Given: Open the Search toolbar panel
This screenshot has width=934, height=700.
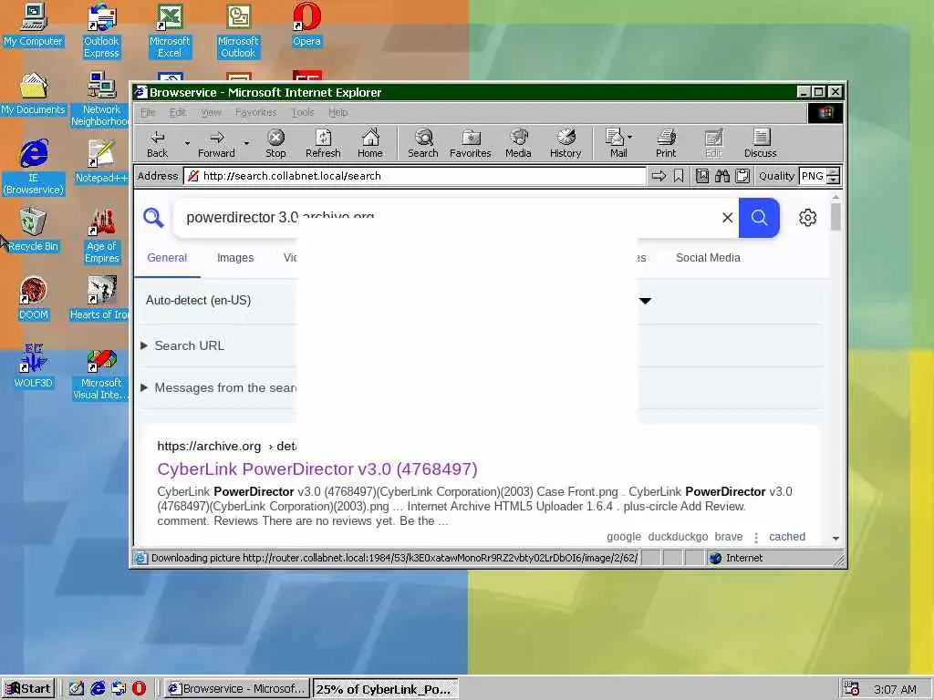Looking at the screenshot, I should (423, 144).
